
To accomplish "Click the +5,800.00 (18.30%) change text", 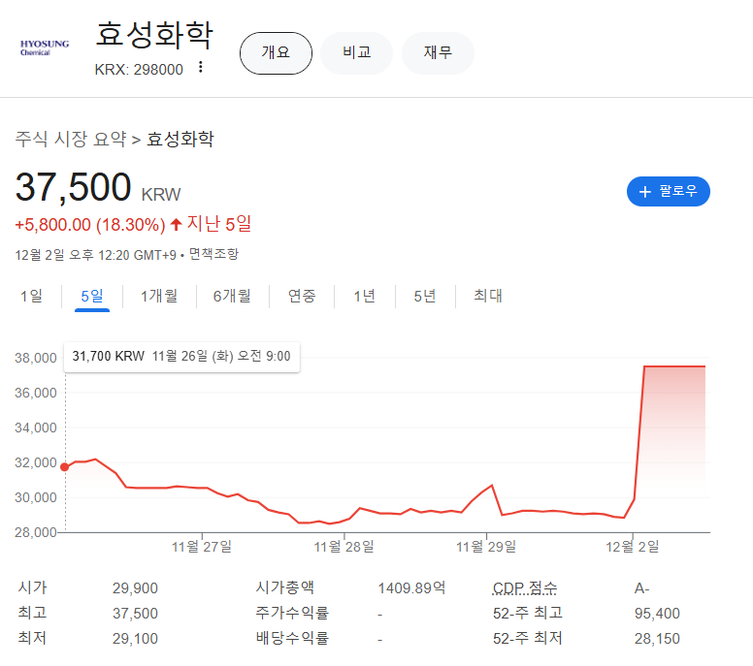I will pos(90,225).
